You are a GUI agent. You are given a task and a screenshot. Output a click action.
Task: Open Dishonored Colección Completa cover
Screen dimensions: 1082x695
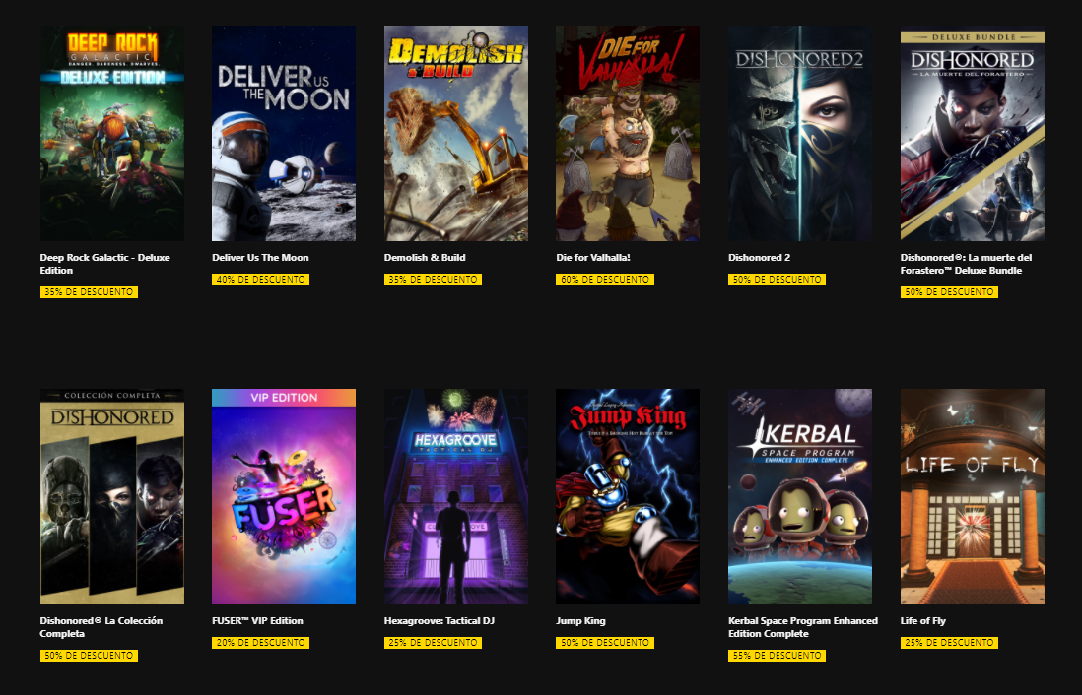coord(111,496)
